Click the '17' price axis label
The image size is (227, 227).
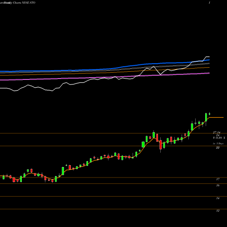[218, 179]
